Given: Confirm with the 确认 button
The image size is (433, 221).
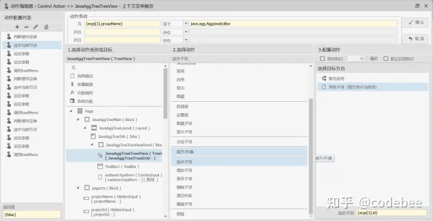Looking at the screenshot, I should tap(416, 23).
